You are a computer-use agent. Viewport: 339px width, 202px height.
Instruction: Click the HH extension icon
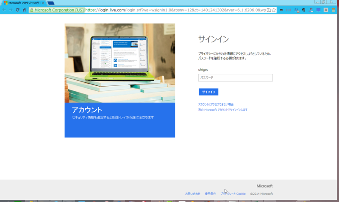289,10
